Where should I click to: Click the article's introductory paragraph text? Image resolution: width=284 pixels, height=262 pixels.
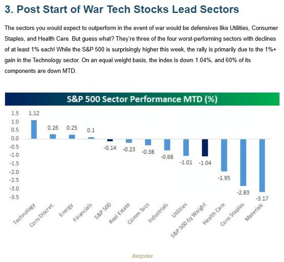[x=142, y=50]
